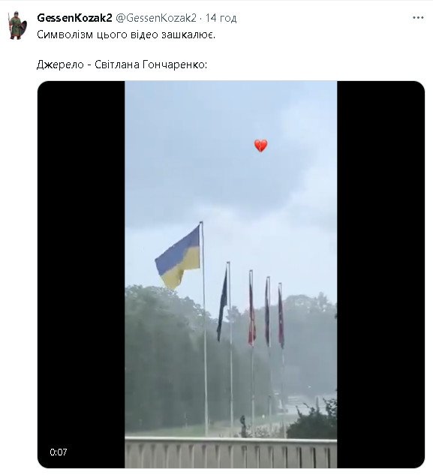Click the broken heart emoji in the video
This screenshot has width=433, height=475.
pyautogui.click(x=260, y=146)
